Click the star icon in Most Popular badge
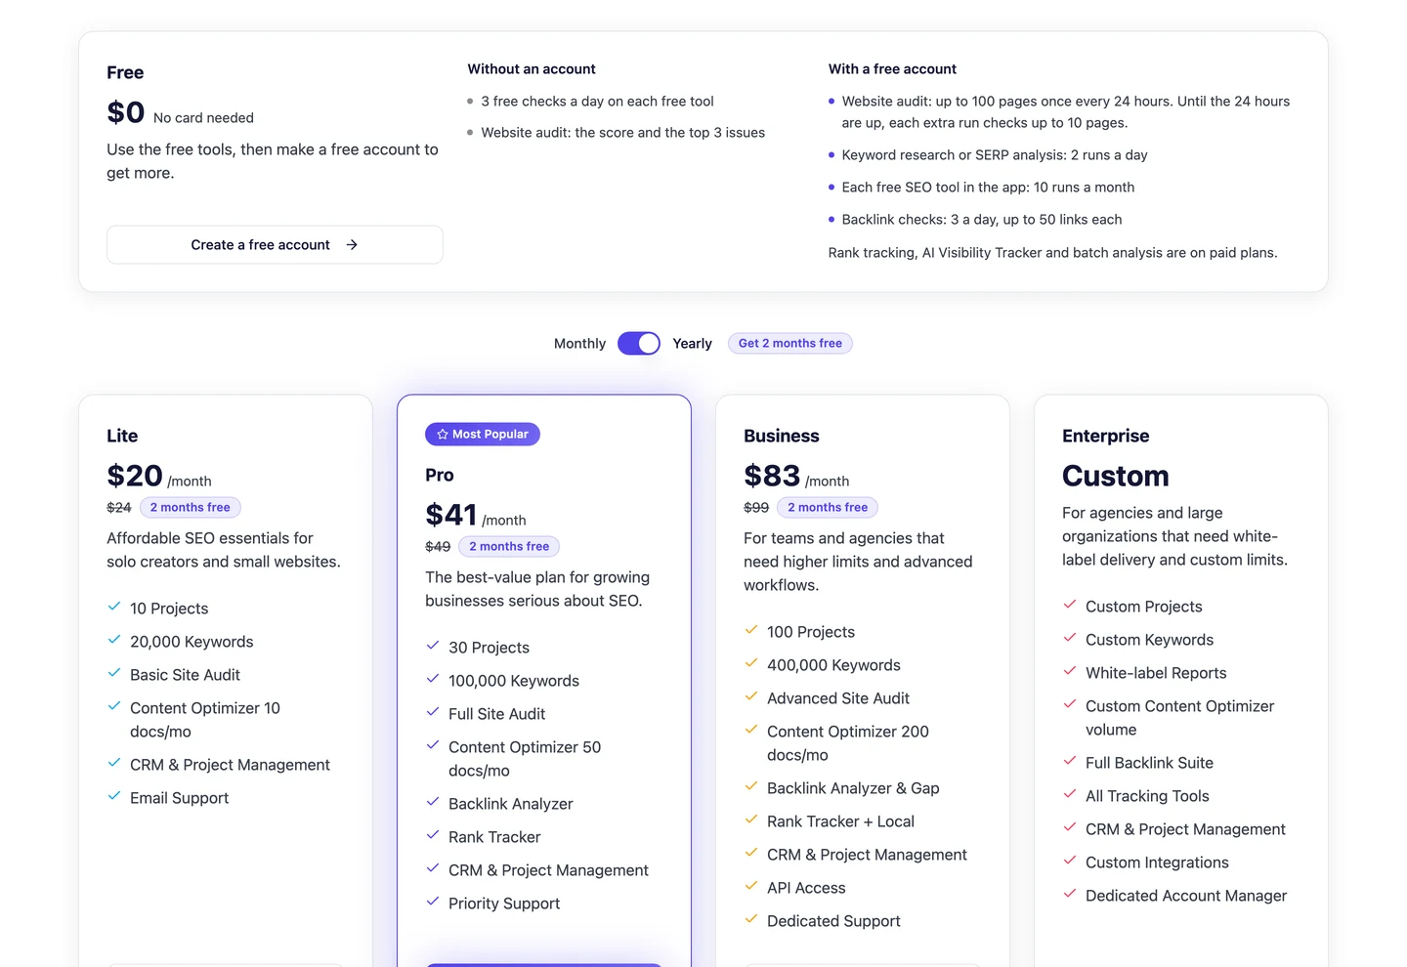 pyautogui.click(x=443, y=435)
